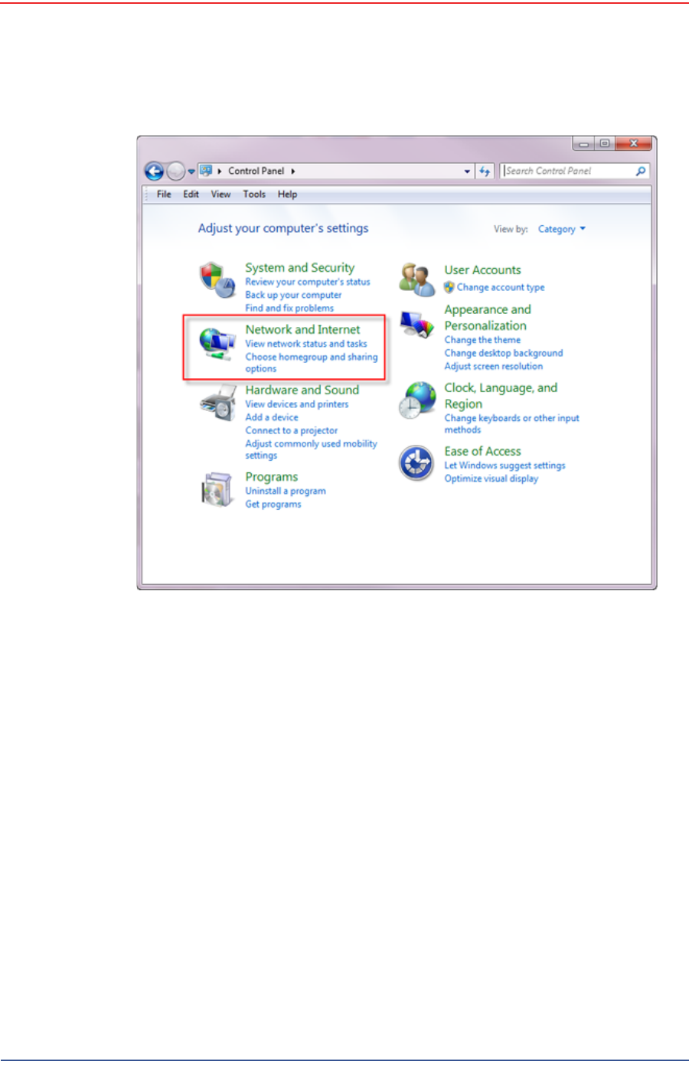Click Optimize visual display
Image resolution: width=689 pixels, height=1068 pixels.
[491, 478]
